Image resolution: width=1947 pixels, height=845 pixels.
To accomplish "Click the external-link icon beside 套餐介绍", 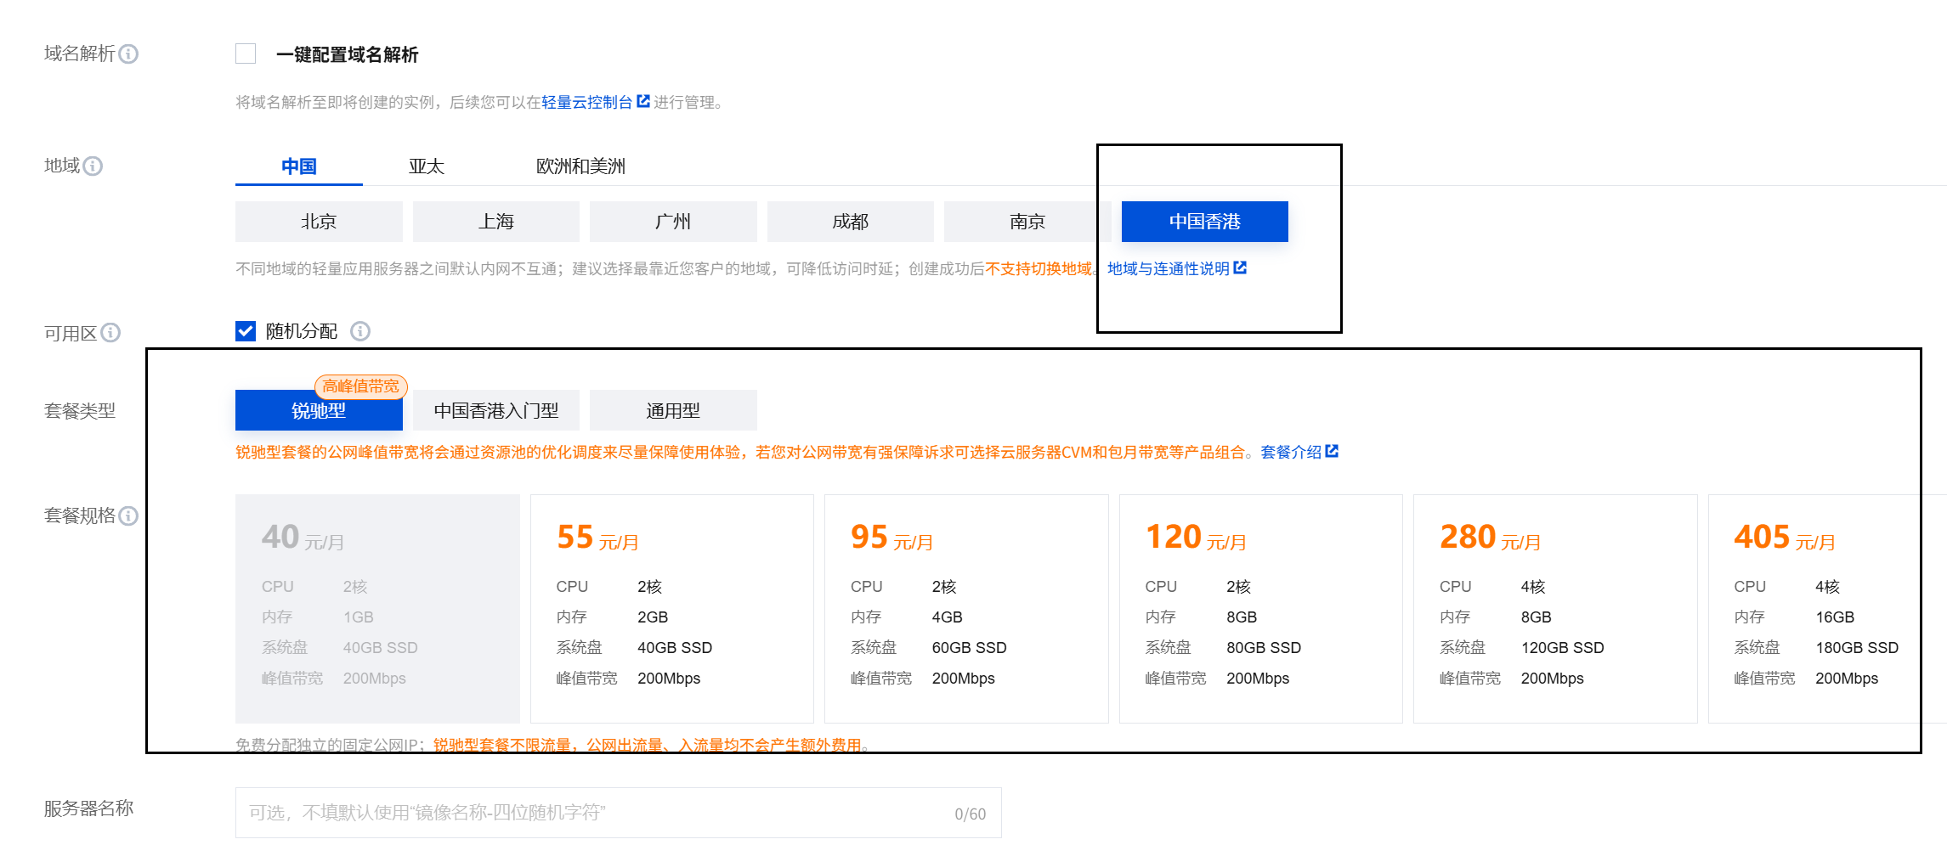I will point(1332,451).
